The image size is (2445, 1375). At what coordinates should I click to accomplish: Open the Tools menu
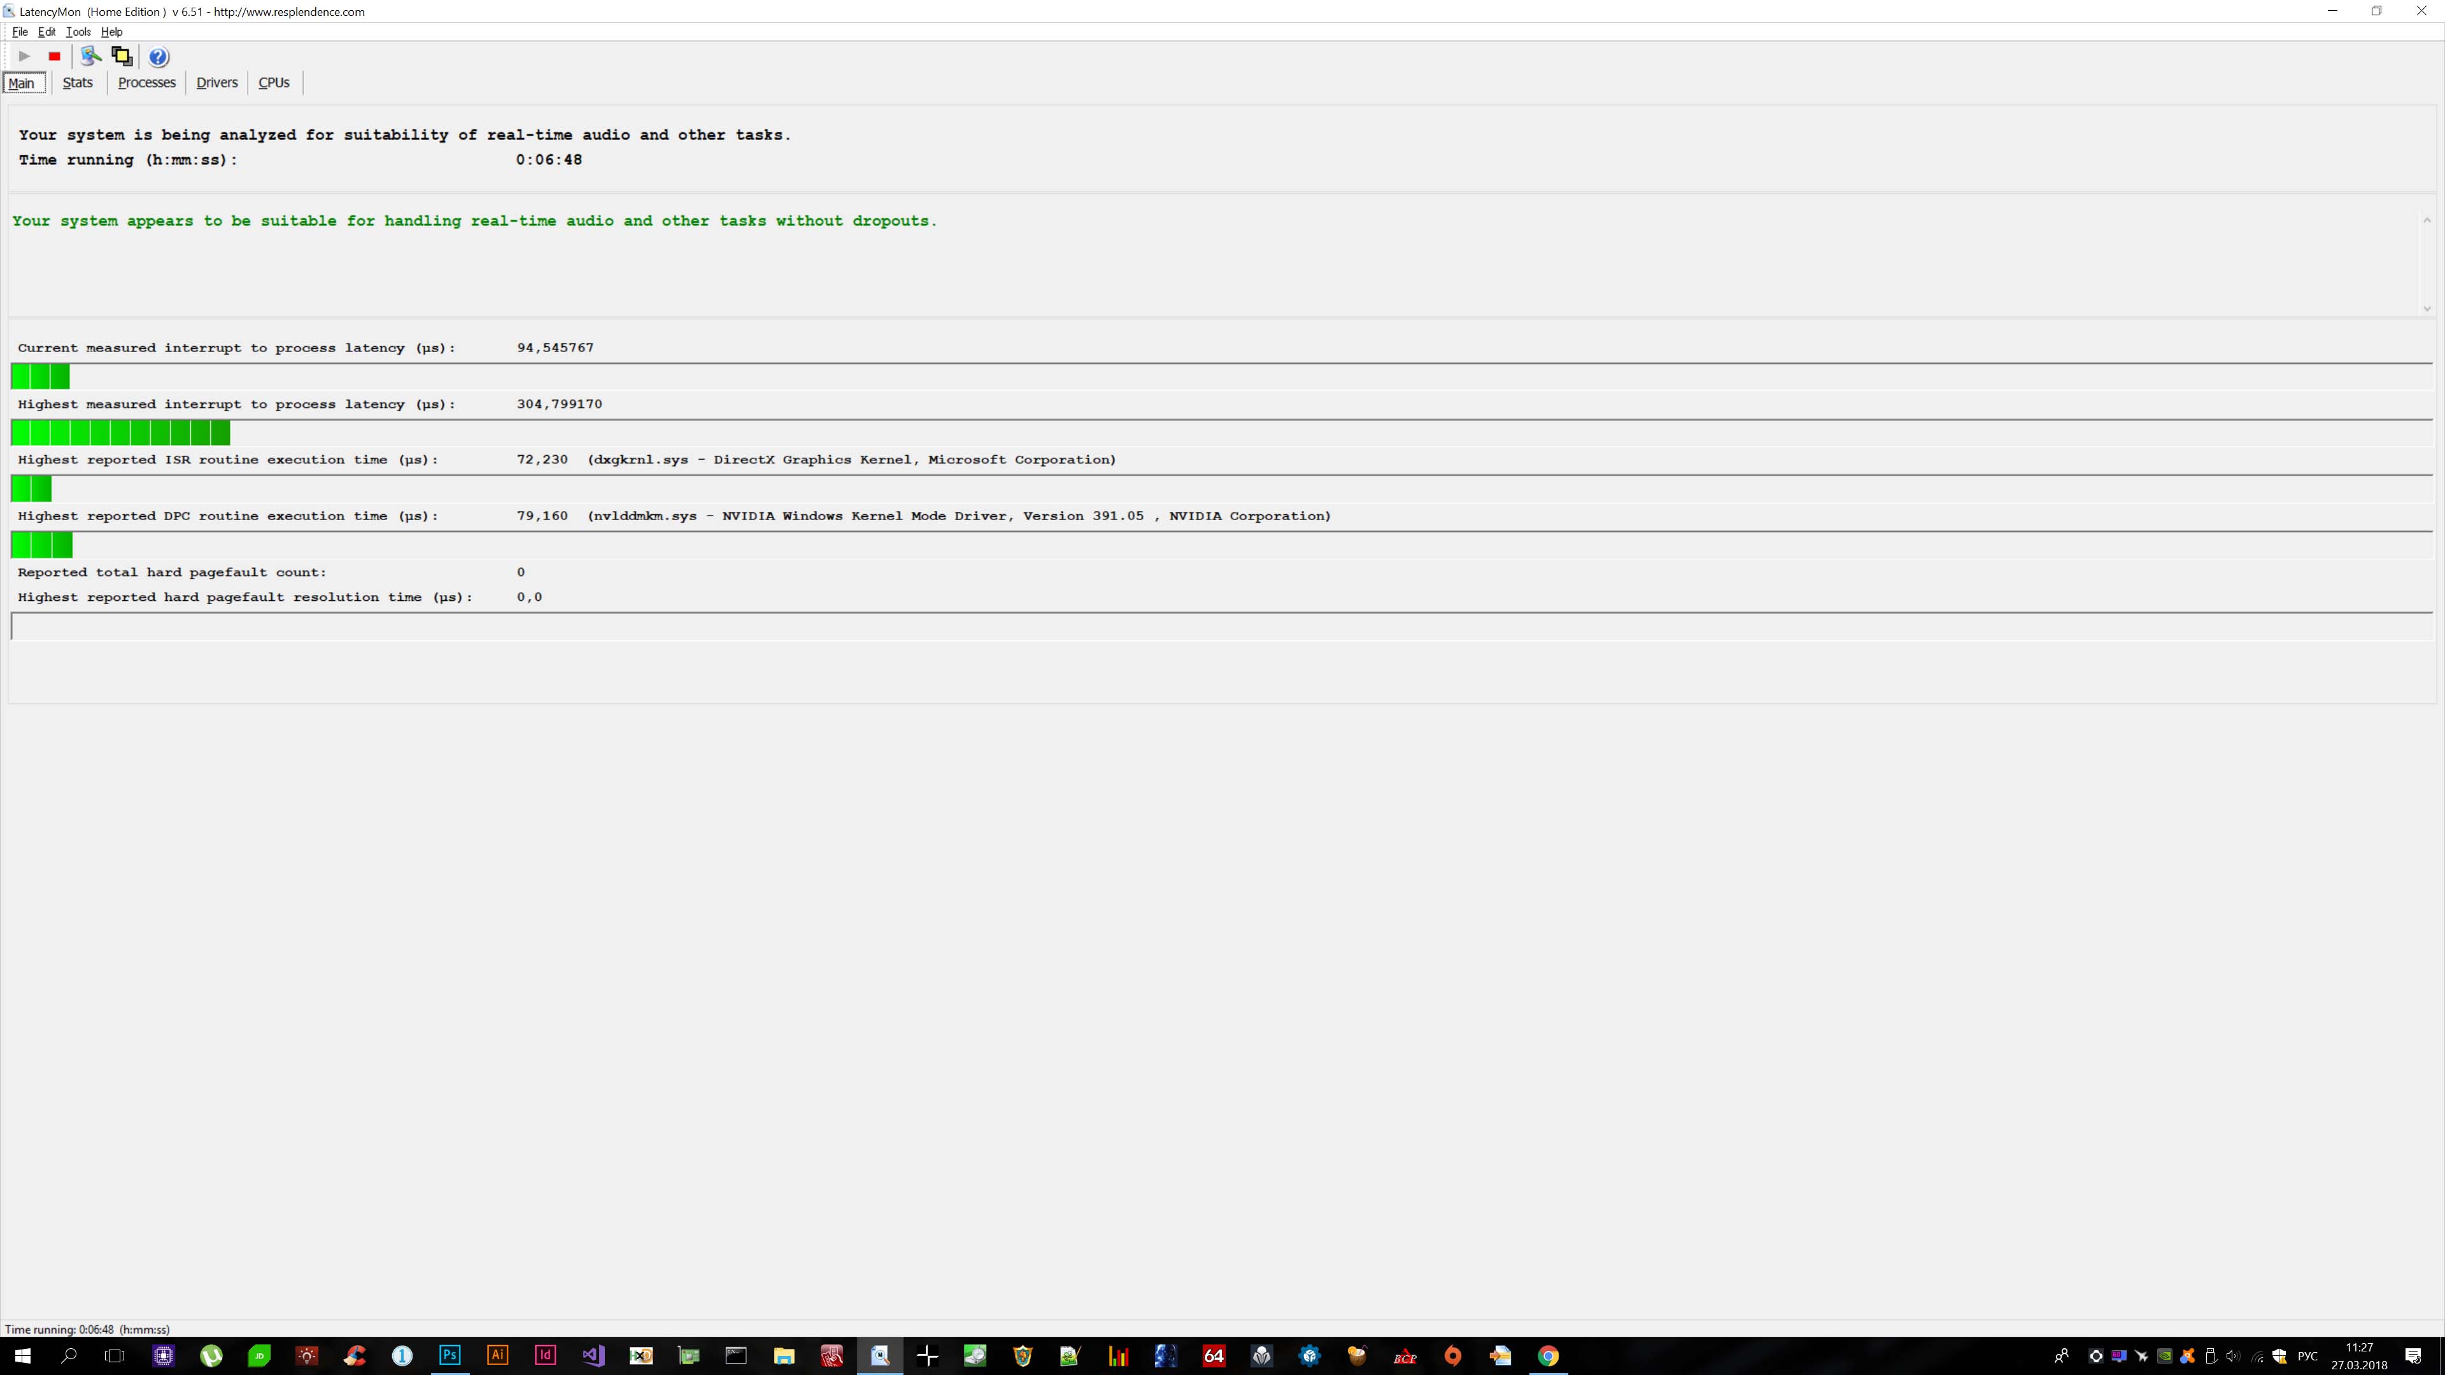coord(78,31)
